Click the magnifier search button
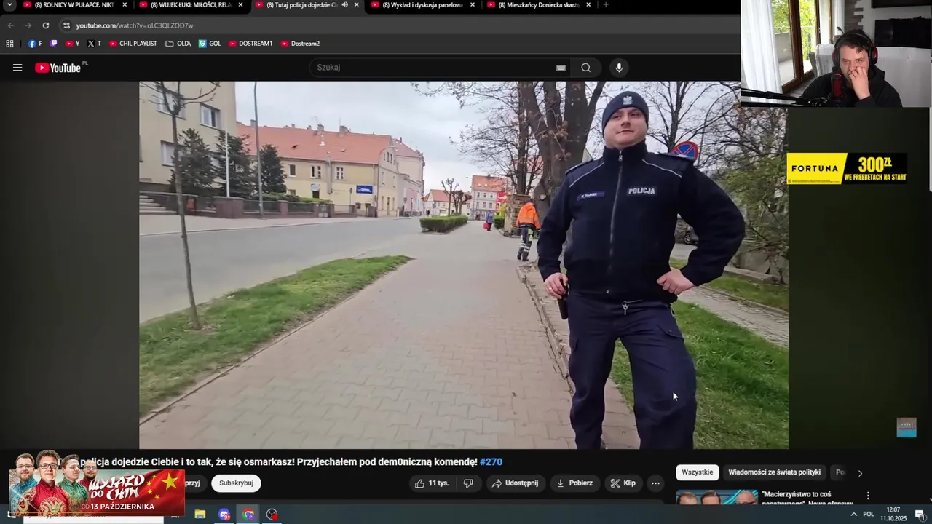 pos(586,68)
